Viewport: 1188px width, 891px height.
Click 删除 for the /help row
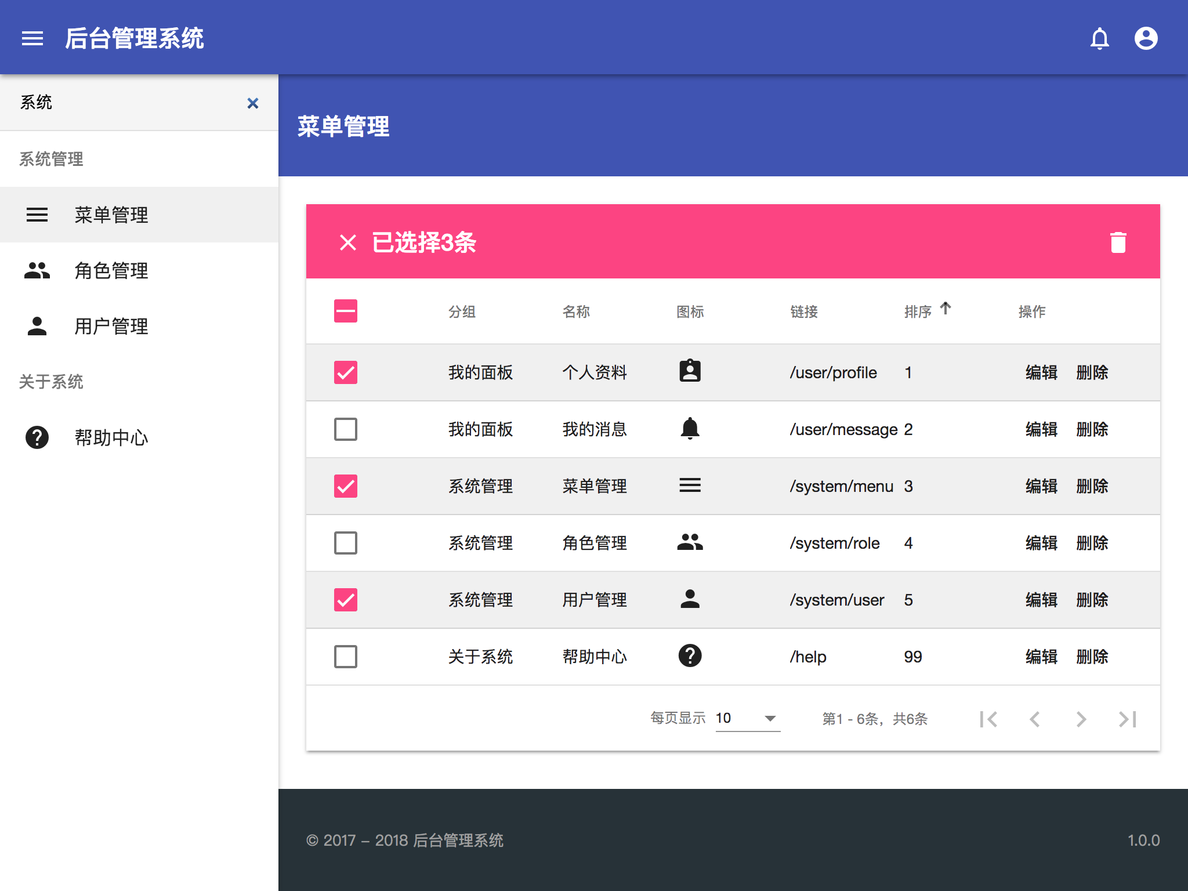(1092, 657)
